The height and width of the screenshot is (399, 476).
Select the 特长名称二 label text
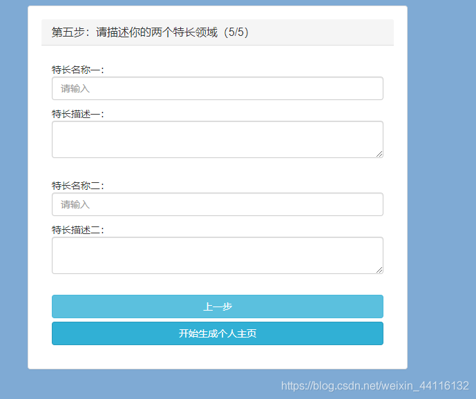click(77, 186)
